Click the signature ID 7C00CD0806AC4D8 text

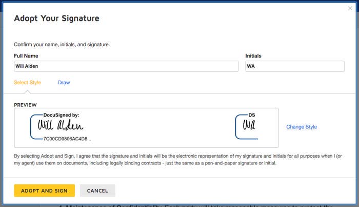pos(67,139)
